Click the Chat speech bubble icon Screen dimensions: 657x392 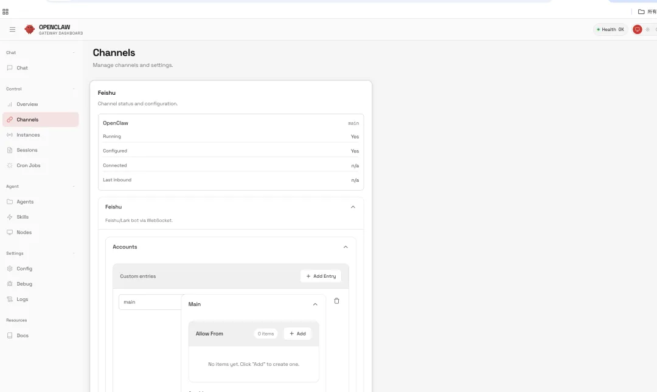coord(10,68)
